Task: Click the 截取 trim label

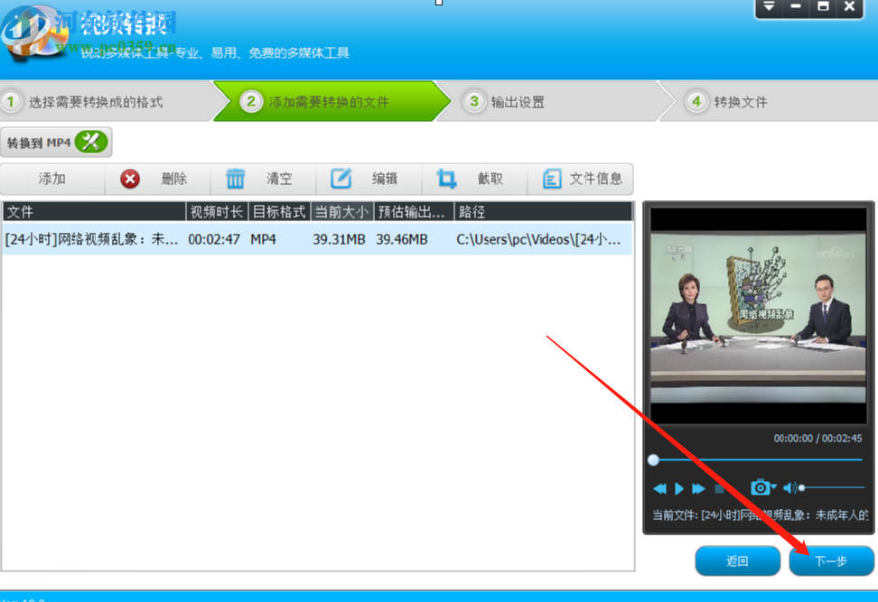Action: [490, 179]
